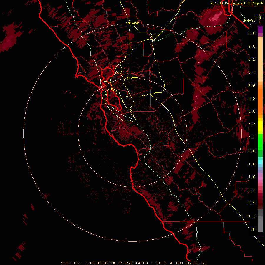265x265 pixels.
Task: Click the 2.6 scale value
Action: coord(252,151)
